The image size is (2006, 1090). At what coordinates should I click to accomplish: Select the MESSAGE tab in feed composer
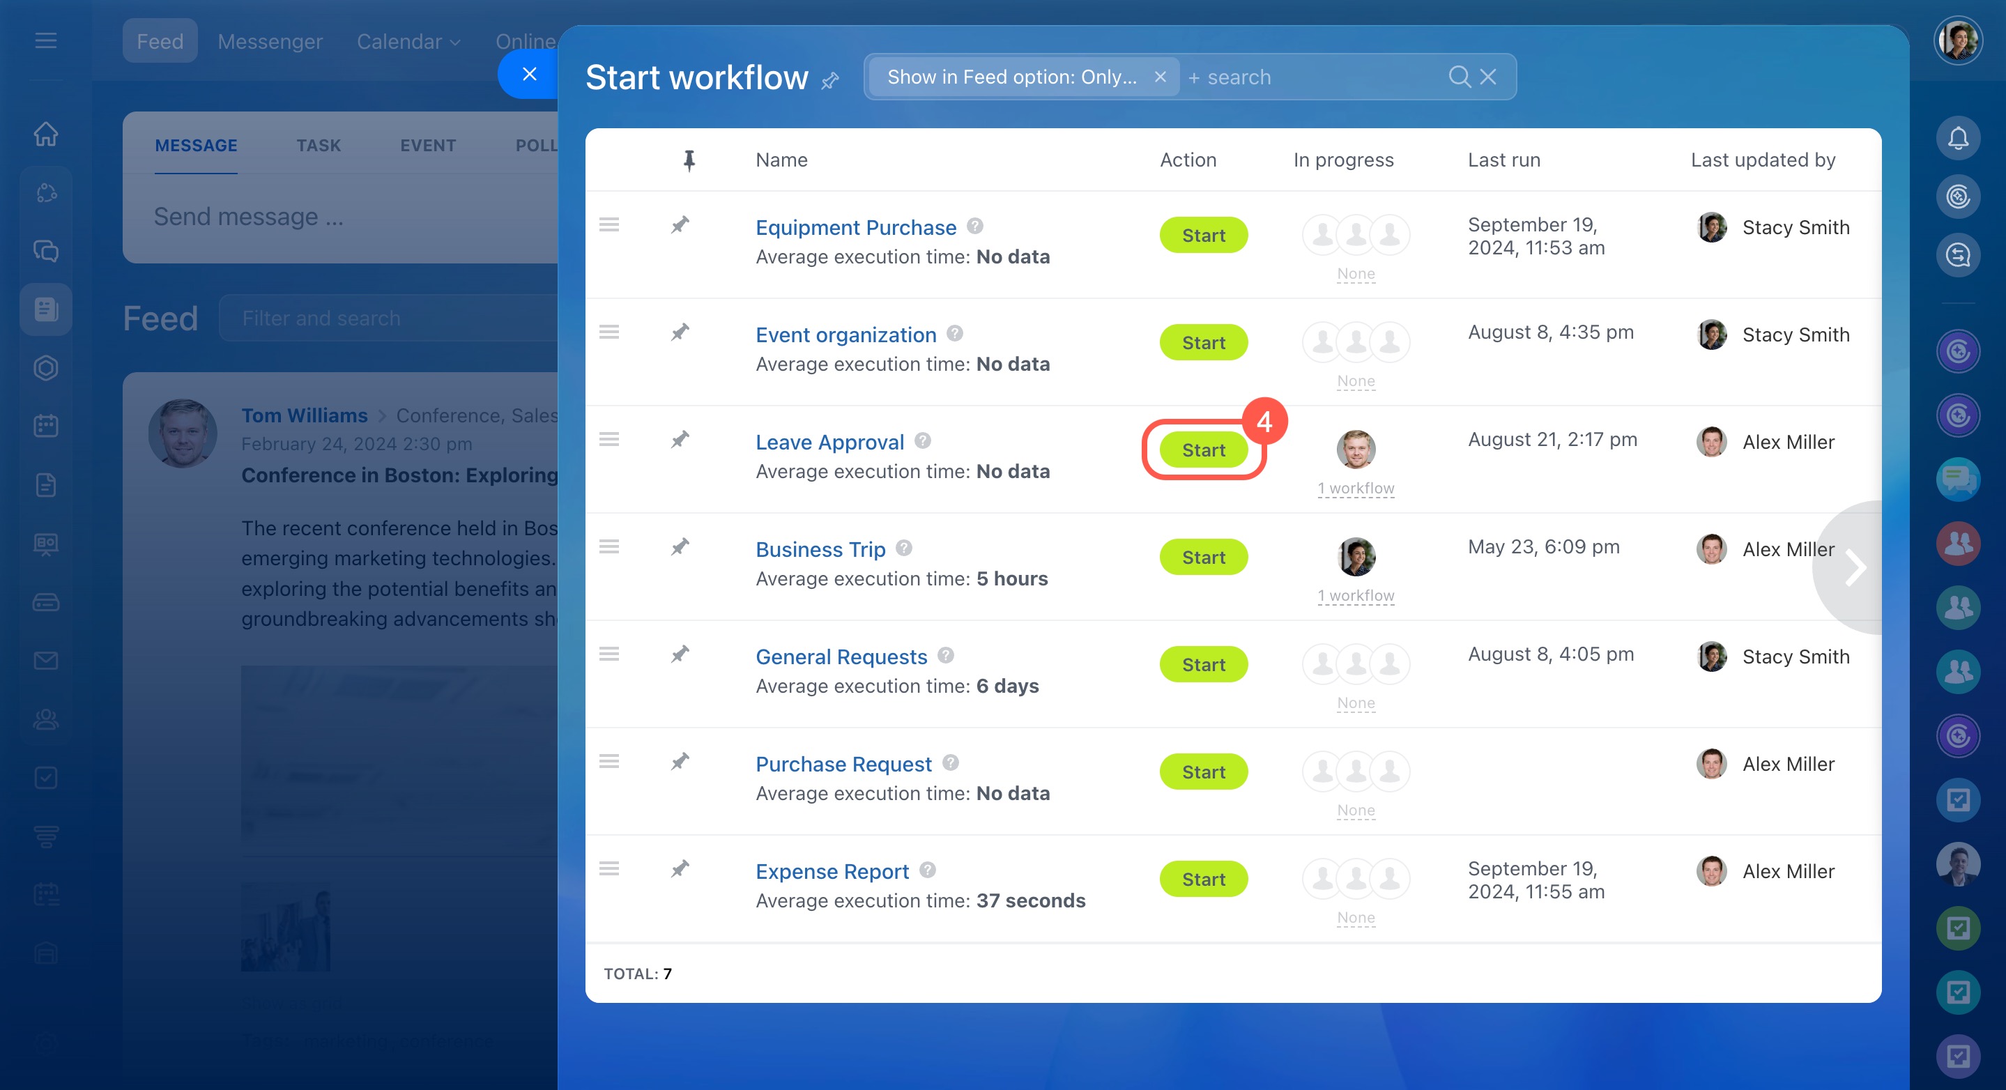click(195, 146)
